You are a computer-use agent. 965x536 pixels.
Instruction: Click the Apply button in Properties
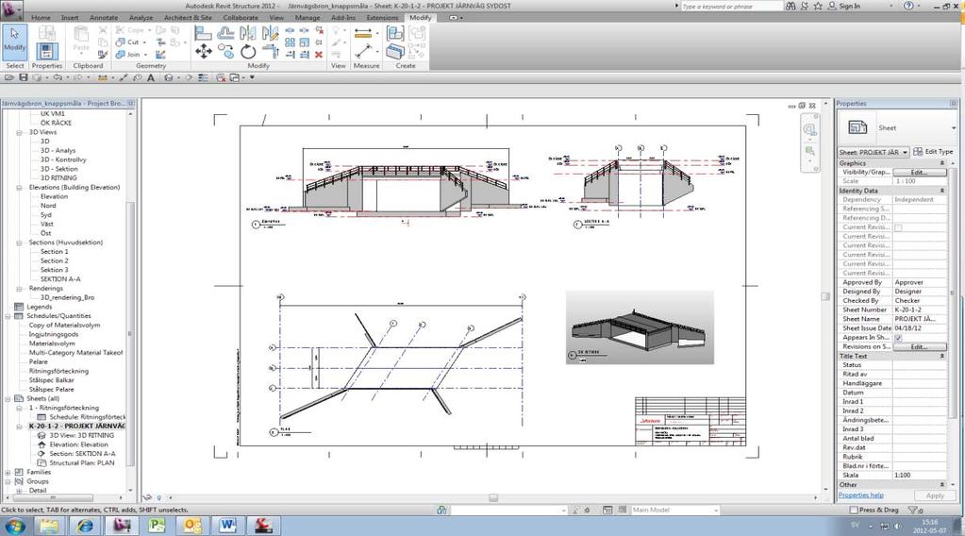coord(935,495)
